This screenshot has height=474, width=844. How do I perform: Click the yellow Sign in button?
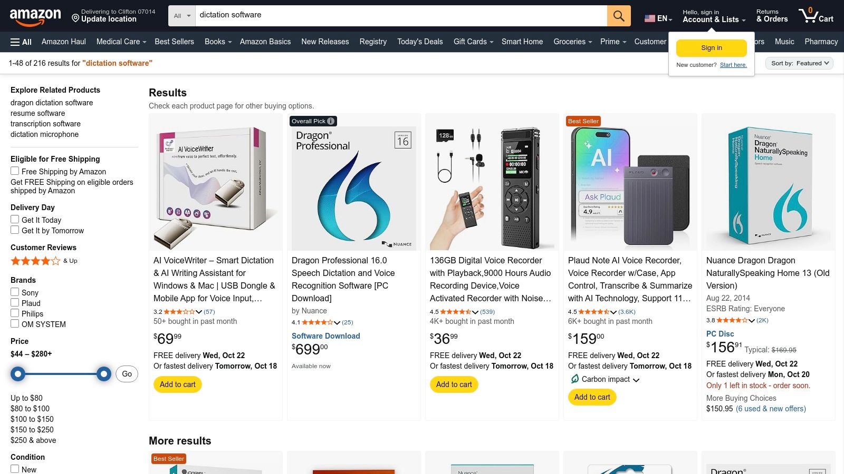click(x=711, y=47)
